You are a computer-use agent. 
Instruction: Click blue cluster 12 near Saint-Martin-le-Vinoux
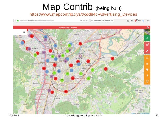pos(46,37)
